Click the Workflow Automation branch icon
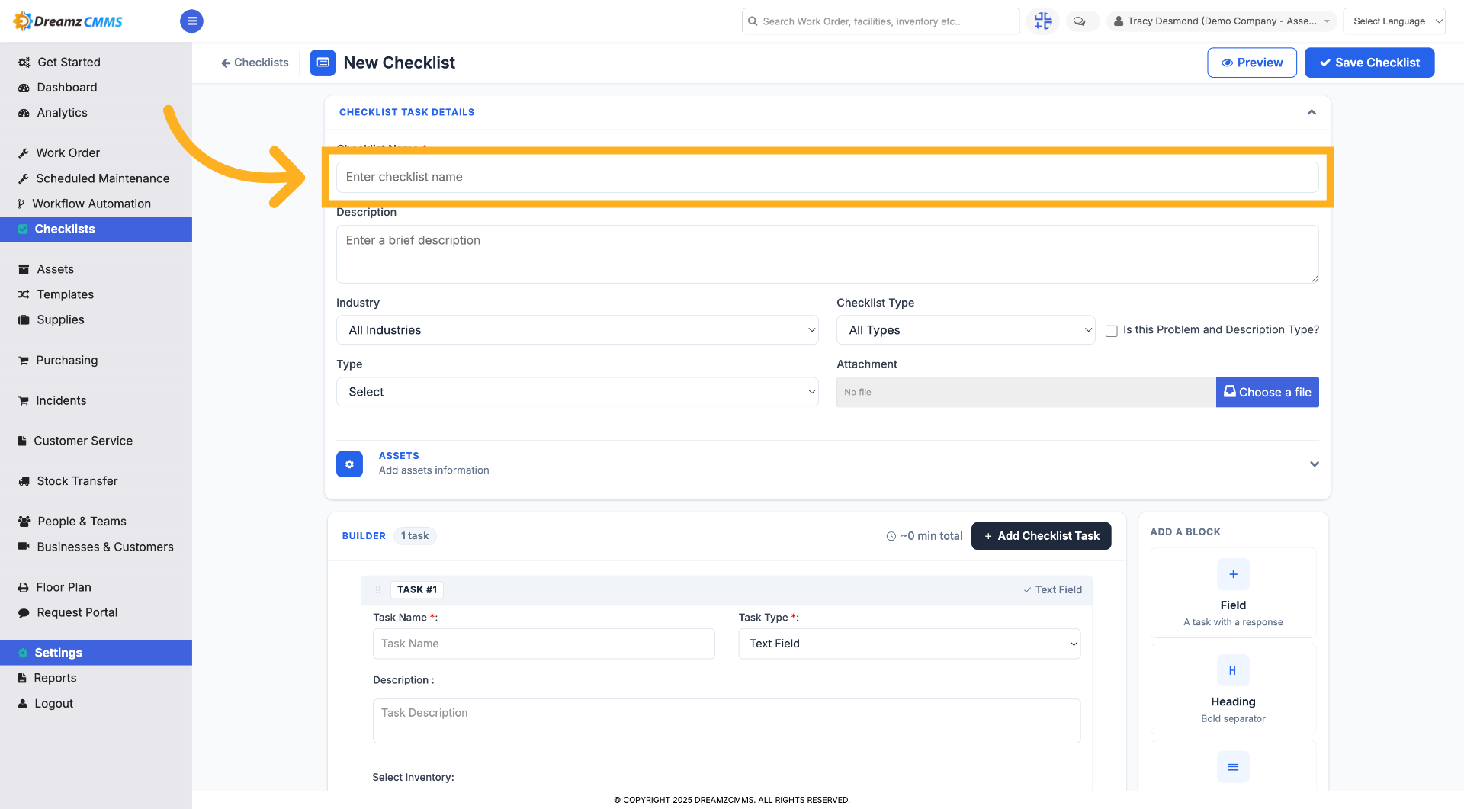 [21, 204]
